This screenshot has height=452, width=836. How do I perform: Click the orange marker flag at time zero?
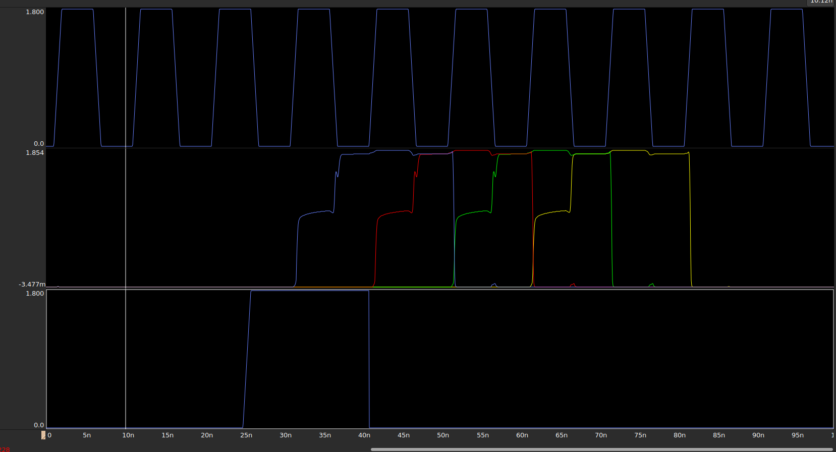pyautogui.click(x=43, y=435)
